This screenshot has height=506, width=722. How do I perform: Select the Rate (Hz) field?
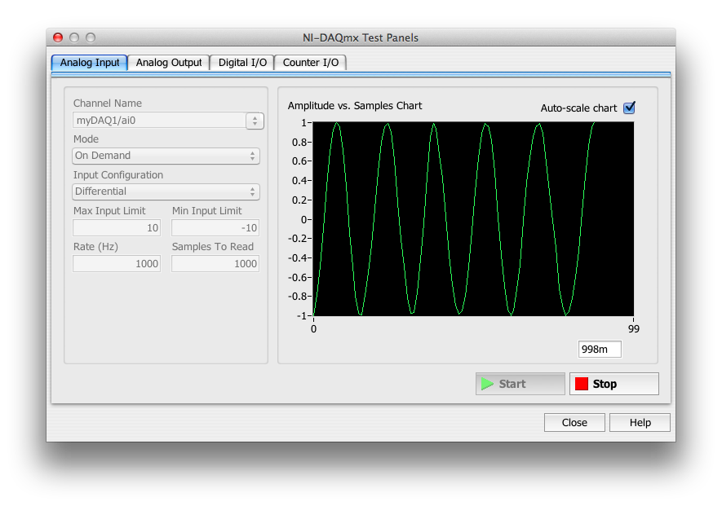pyautogui.click(x=117, y=264)
